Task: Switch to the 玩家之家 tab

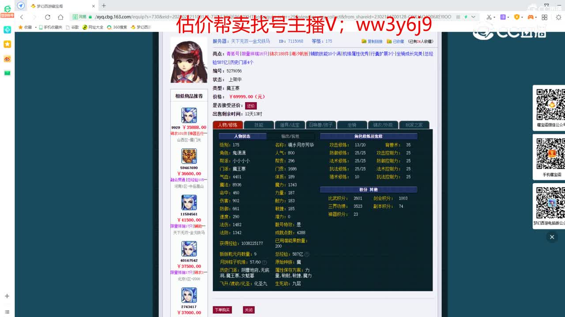Action: click(x=414, y=125)
